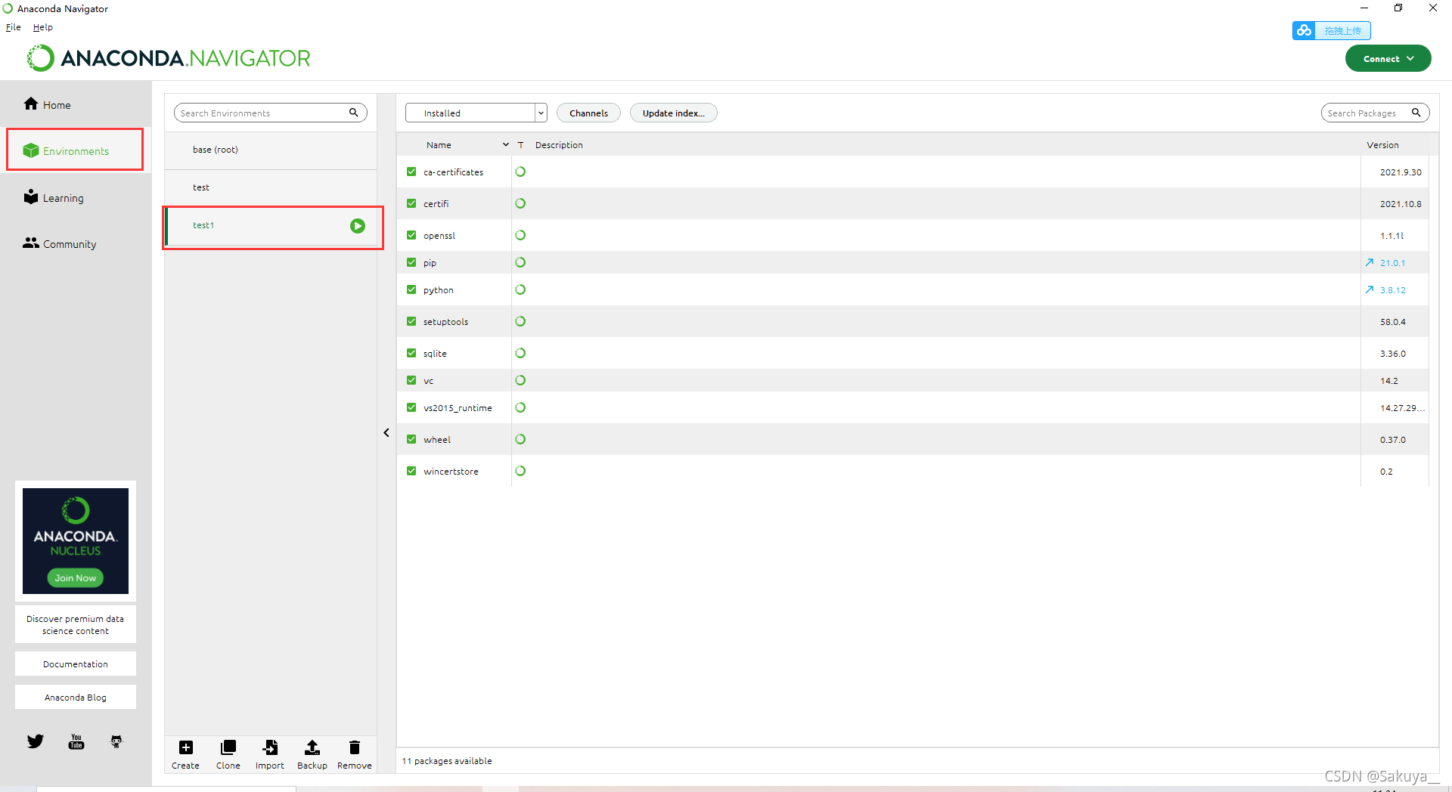Select the test1 environment name
The height and width of the screenshot is (792, 1452).
tap(203, 225)
